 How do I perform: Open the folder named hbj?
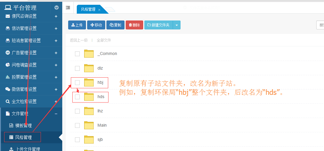click(100, 82)
